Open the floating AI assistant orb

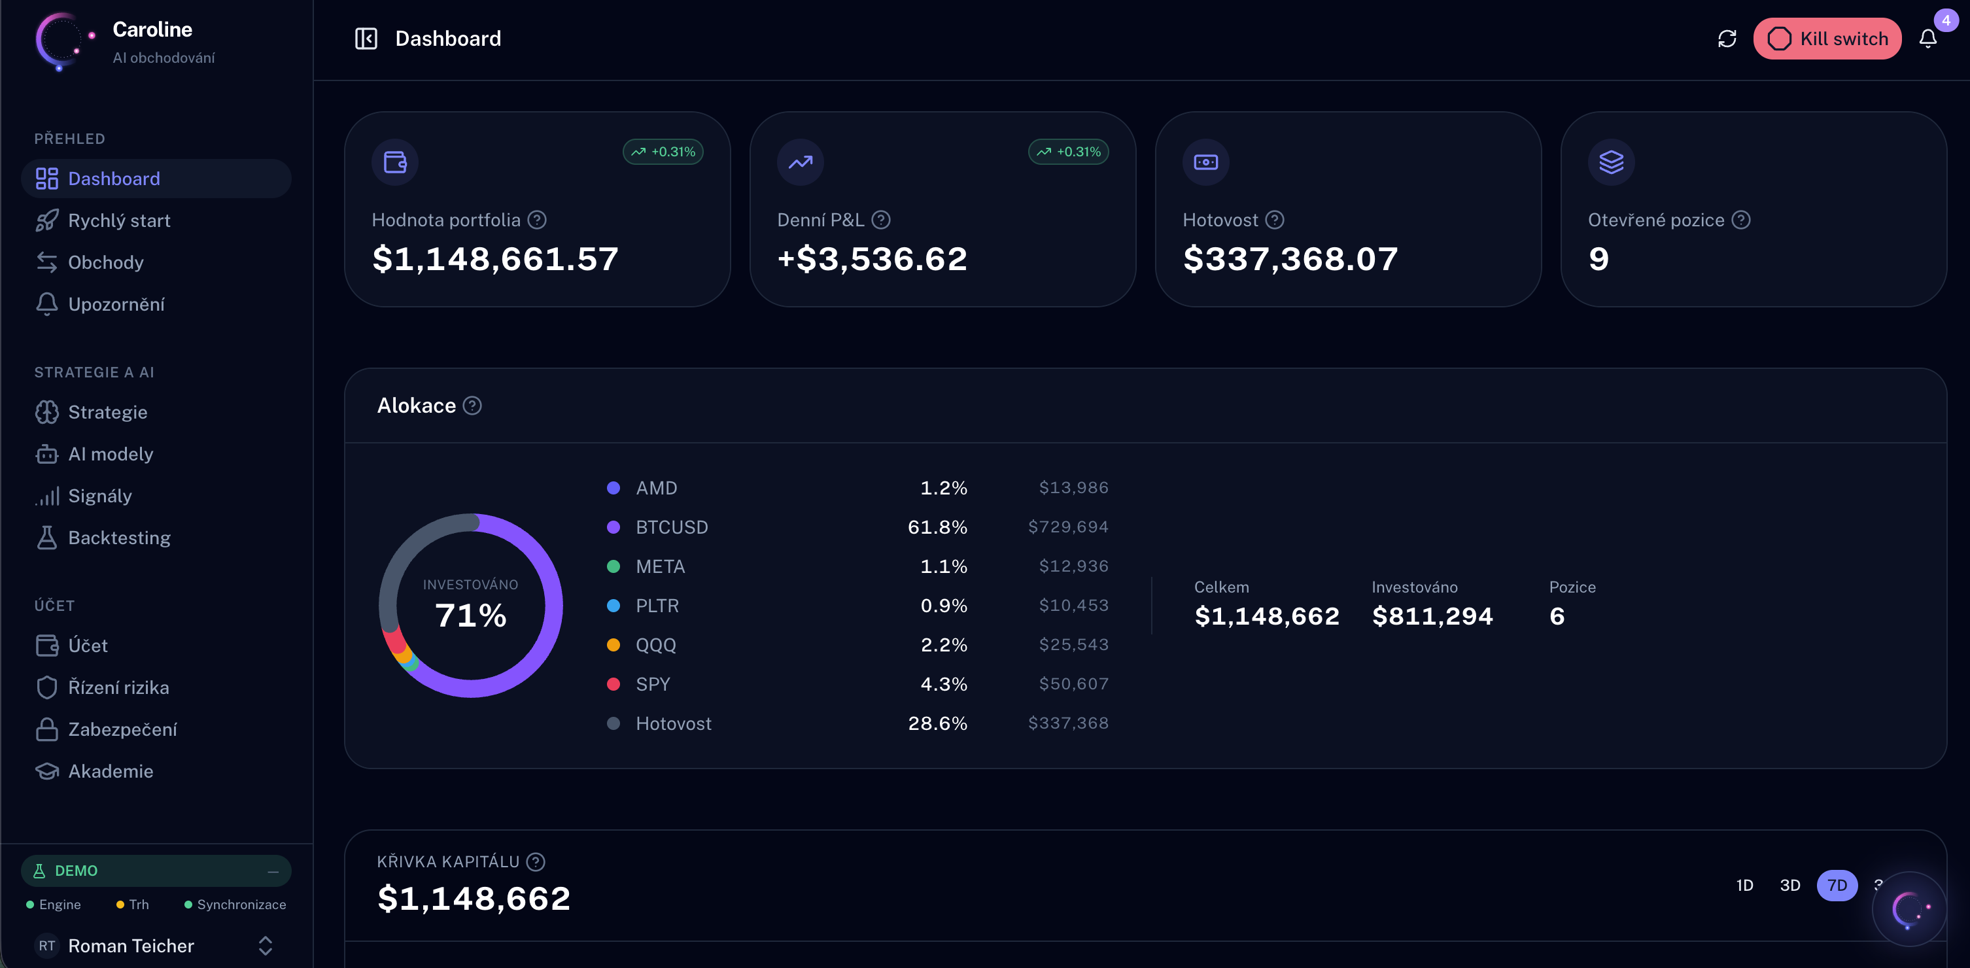click(1909, 909)
